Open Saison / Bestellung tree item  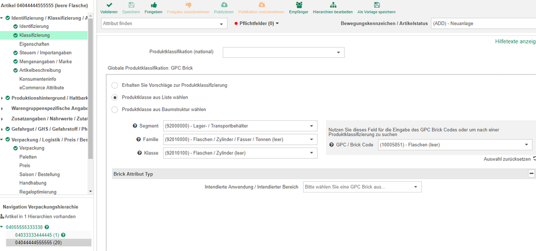(x=40, y=174)
